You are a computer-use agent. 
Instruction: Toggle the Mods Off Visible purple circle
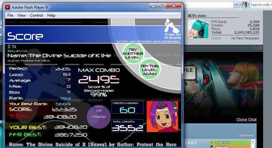[99, 117]
